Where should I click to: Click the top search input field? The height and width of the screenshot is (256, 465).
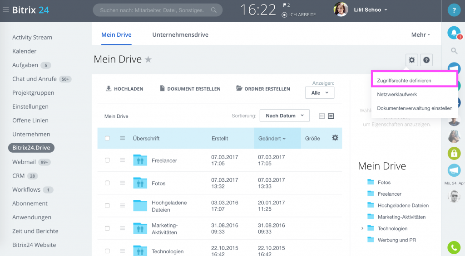[x=158, y=10]
